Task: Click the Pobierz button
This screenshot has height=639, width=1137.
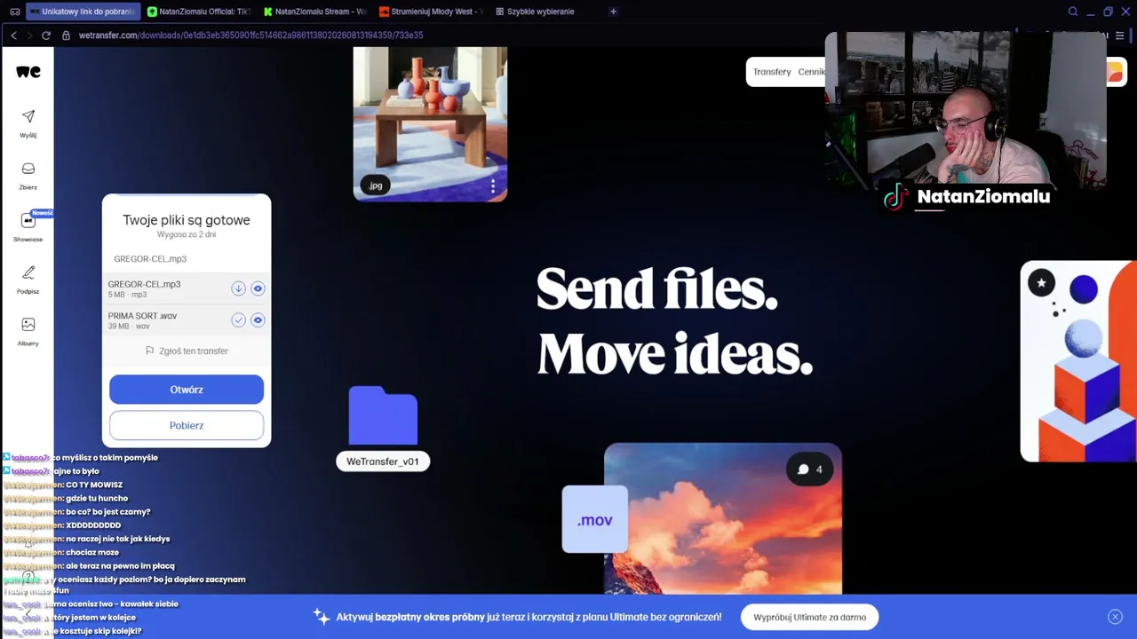Action: [x=187, y=425]
